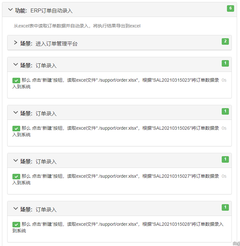
Task: Click the feature title 功能: ERP订单自动录入
Action: point(44,11)
